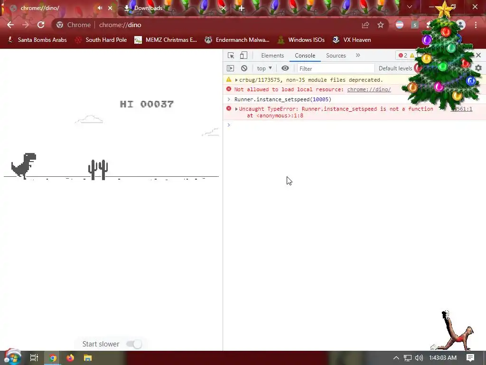
Task: Open the gray 'S' extension icon
Action: 415,25
